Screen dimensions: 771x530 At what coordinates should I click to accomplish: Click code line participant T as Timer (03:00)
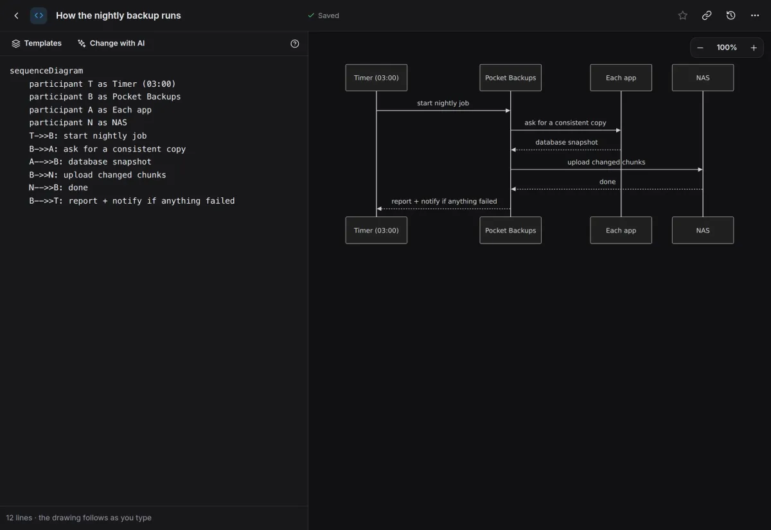pos(102,84)
